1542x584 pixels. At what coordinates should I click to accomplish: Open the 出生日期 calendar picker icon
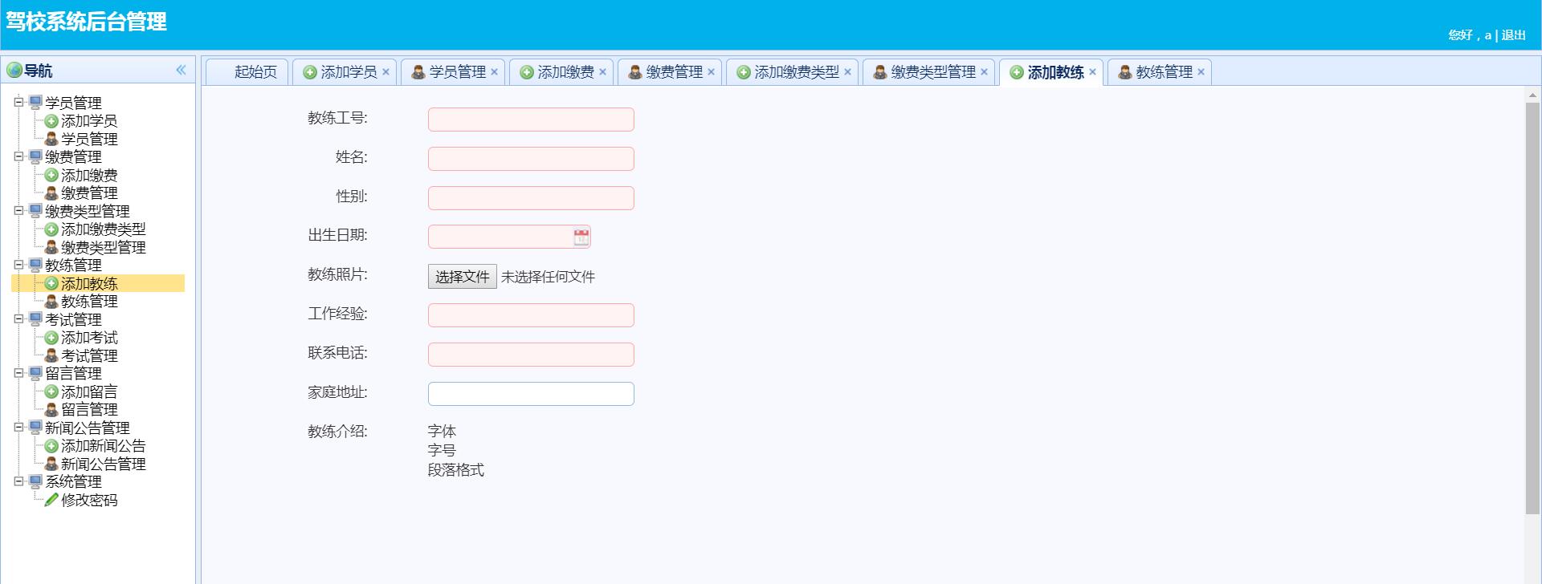(581, 237)
